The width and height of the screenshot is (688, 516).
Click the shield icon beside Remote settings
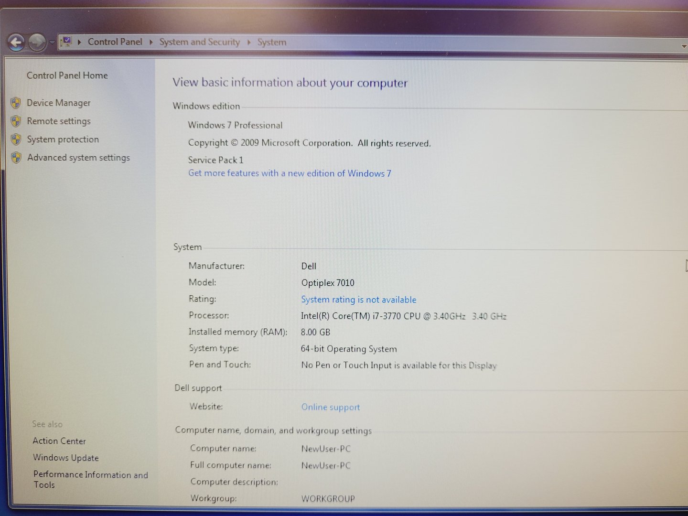[x=16, y=121]
